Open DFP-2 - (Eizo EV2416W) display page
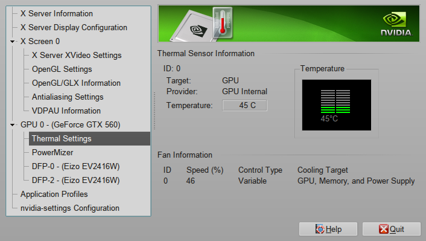This screenshot has width=426, height=241. [76, 180]
